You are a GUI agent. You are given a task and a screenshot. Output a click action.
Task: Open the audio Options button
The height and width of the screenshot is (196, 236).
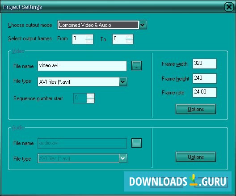(196, 157)
